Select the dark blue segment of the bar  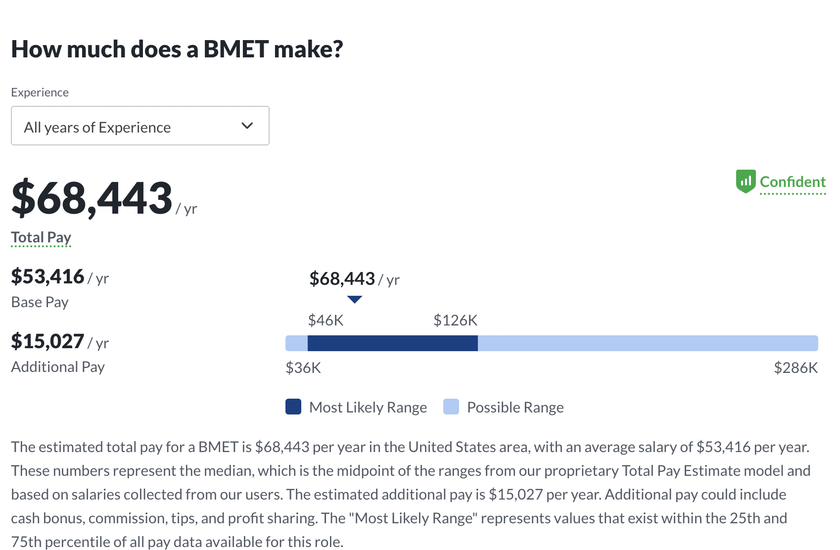coord(392,343)
